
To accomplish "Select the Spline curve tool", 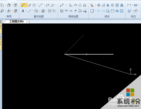I will [62, 5].
